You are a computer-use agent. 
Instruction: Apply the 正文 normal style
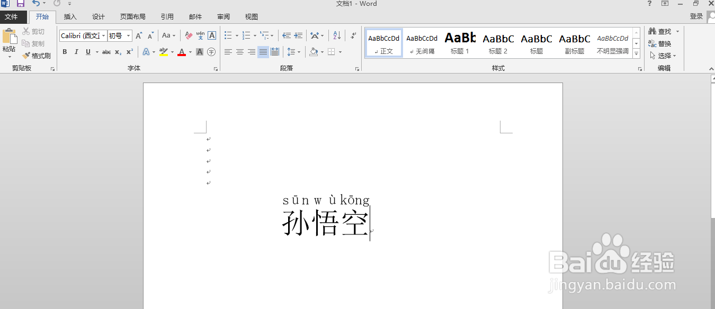click(x=384, y=43)
